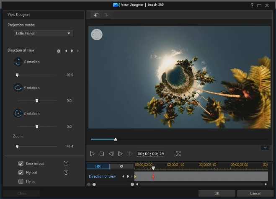Go to next keyframe in Direction of view panel
276x199 pixels.
coord(77,51)
